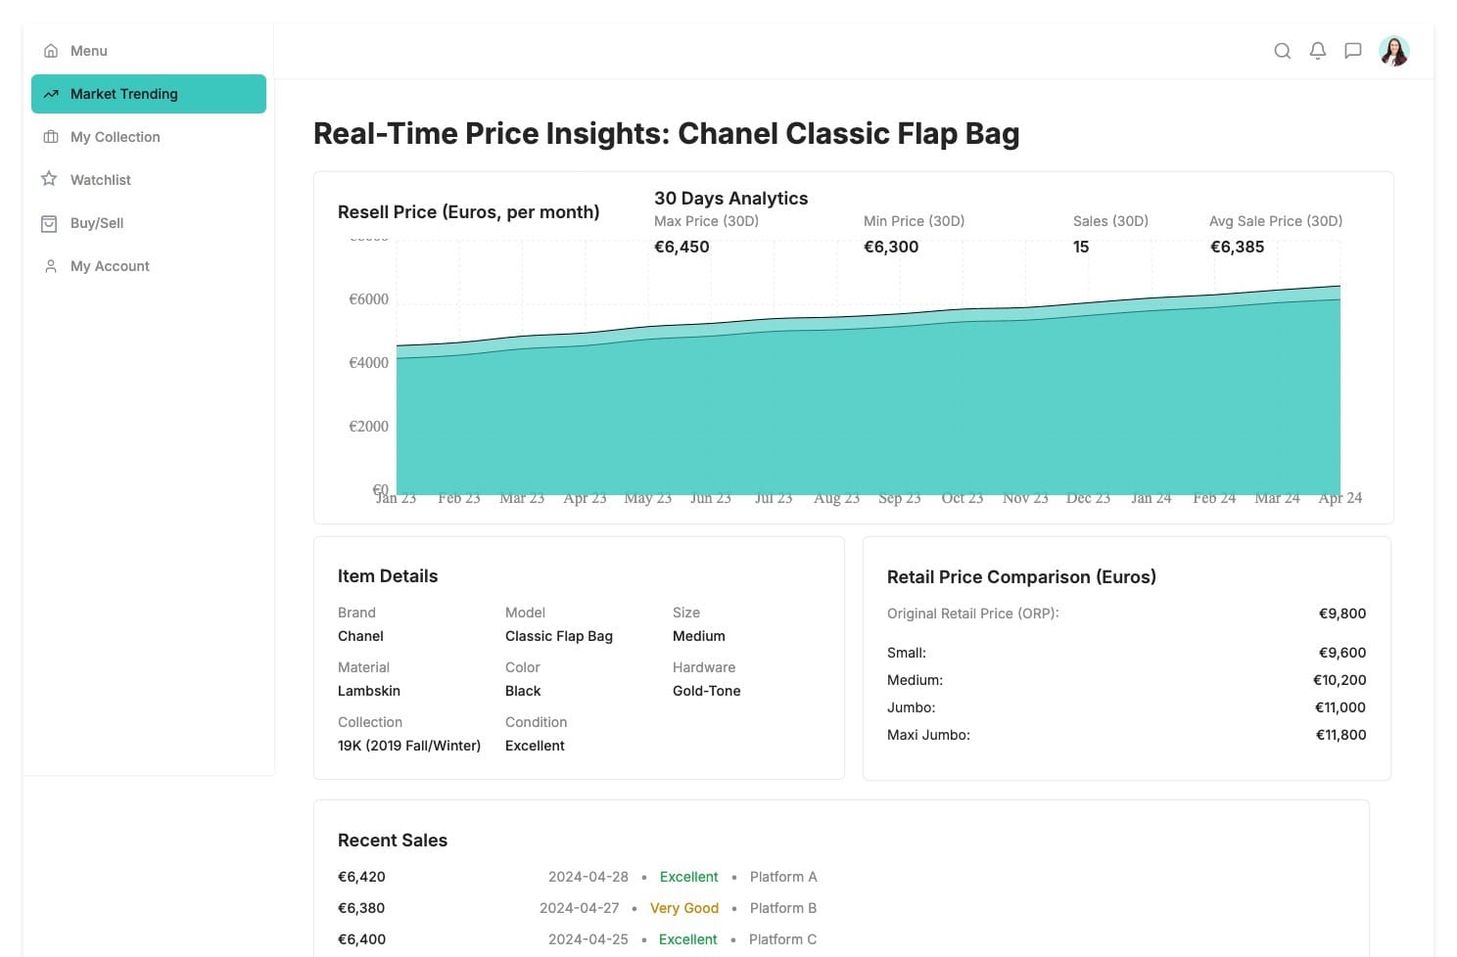Open the Watchlist page
This screenshot has height=957, width=1457.
tap(149, 180)
